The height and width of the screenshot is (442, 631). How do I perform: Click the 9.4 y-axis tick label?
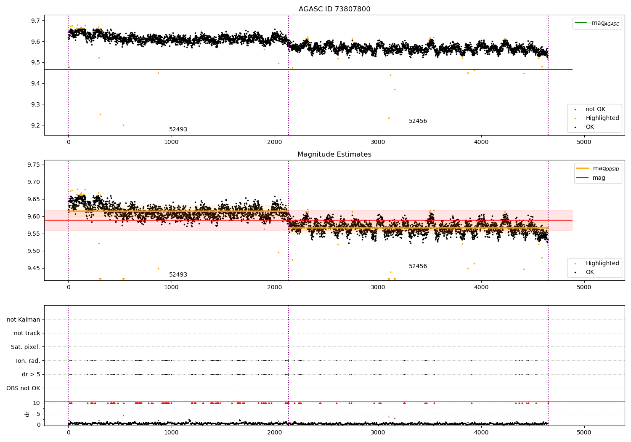coord(36,83)
